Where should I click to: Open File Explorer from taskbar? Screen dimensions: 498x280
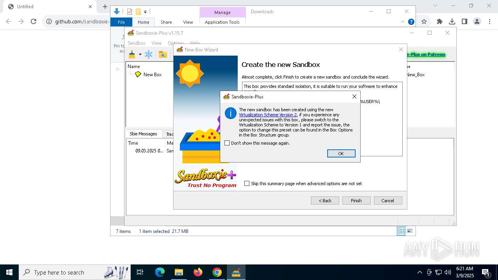click(x=179, y=272)
